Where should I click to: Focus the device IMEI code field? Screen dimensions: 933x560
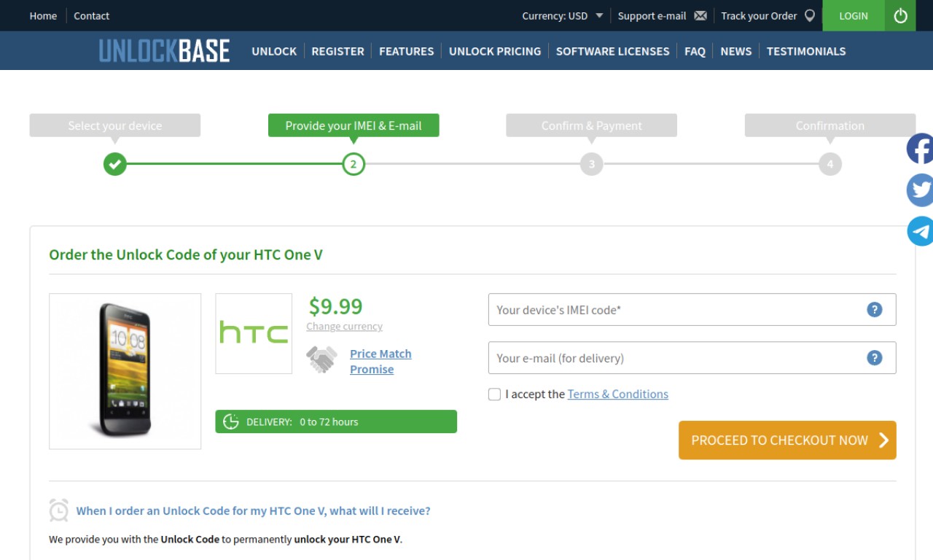point(692,310)
